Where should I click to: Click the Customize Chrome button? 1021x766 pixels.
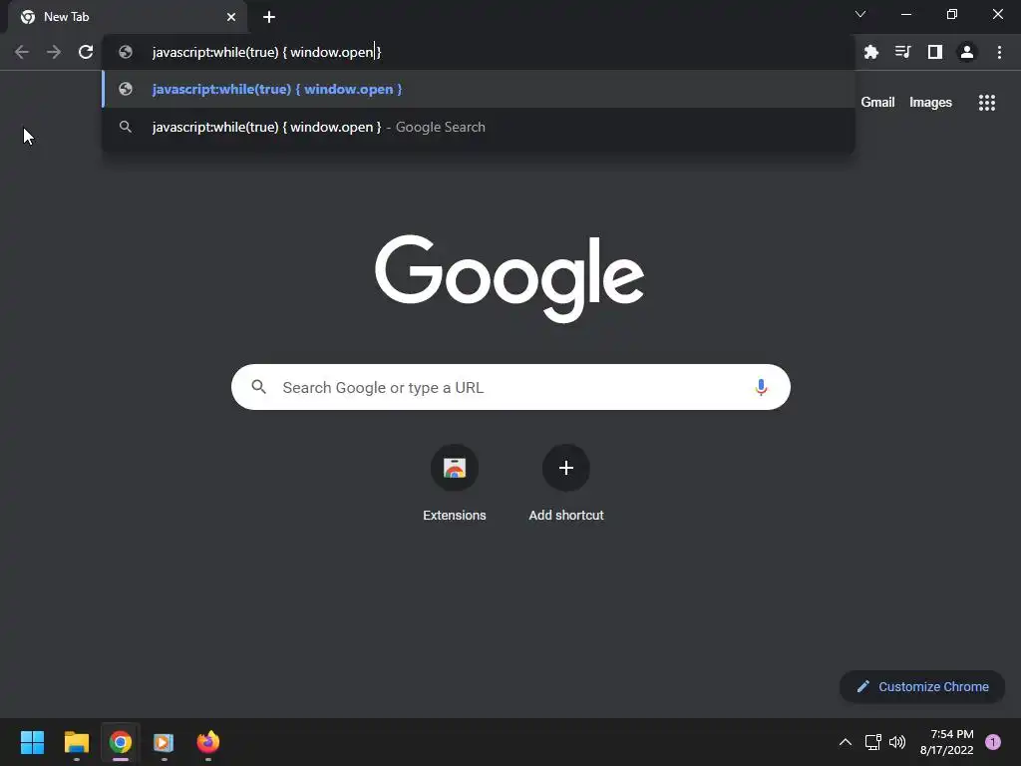click(922, 686)
